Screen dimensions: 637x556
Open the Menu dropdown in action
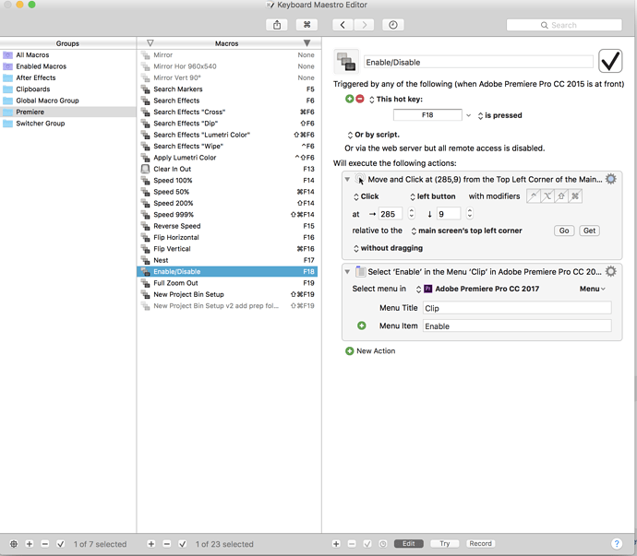[x=593, y=289]
